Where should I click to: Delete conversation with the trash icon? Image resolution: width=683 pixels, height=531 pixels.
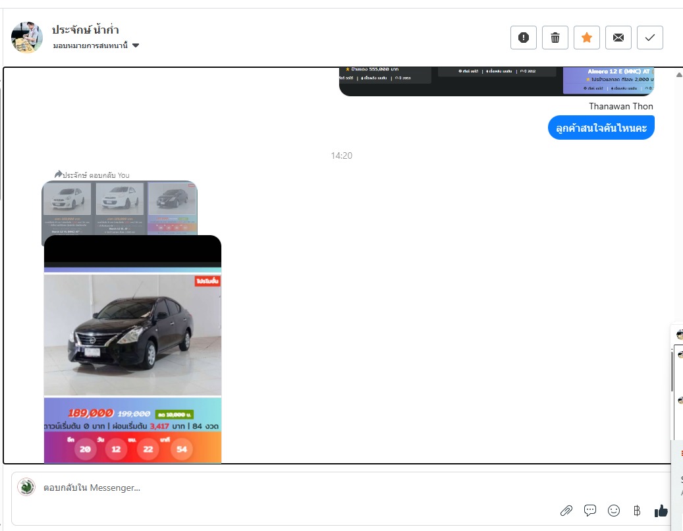(555, 38)
